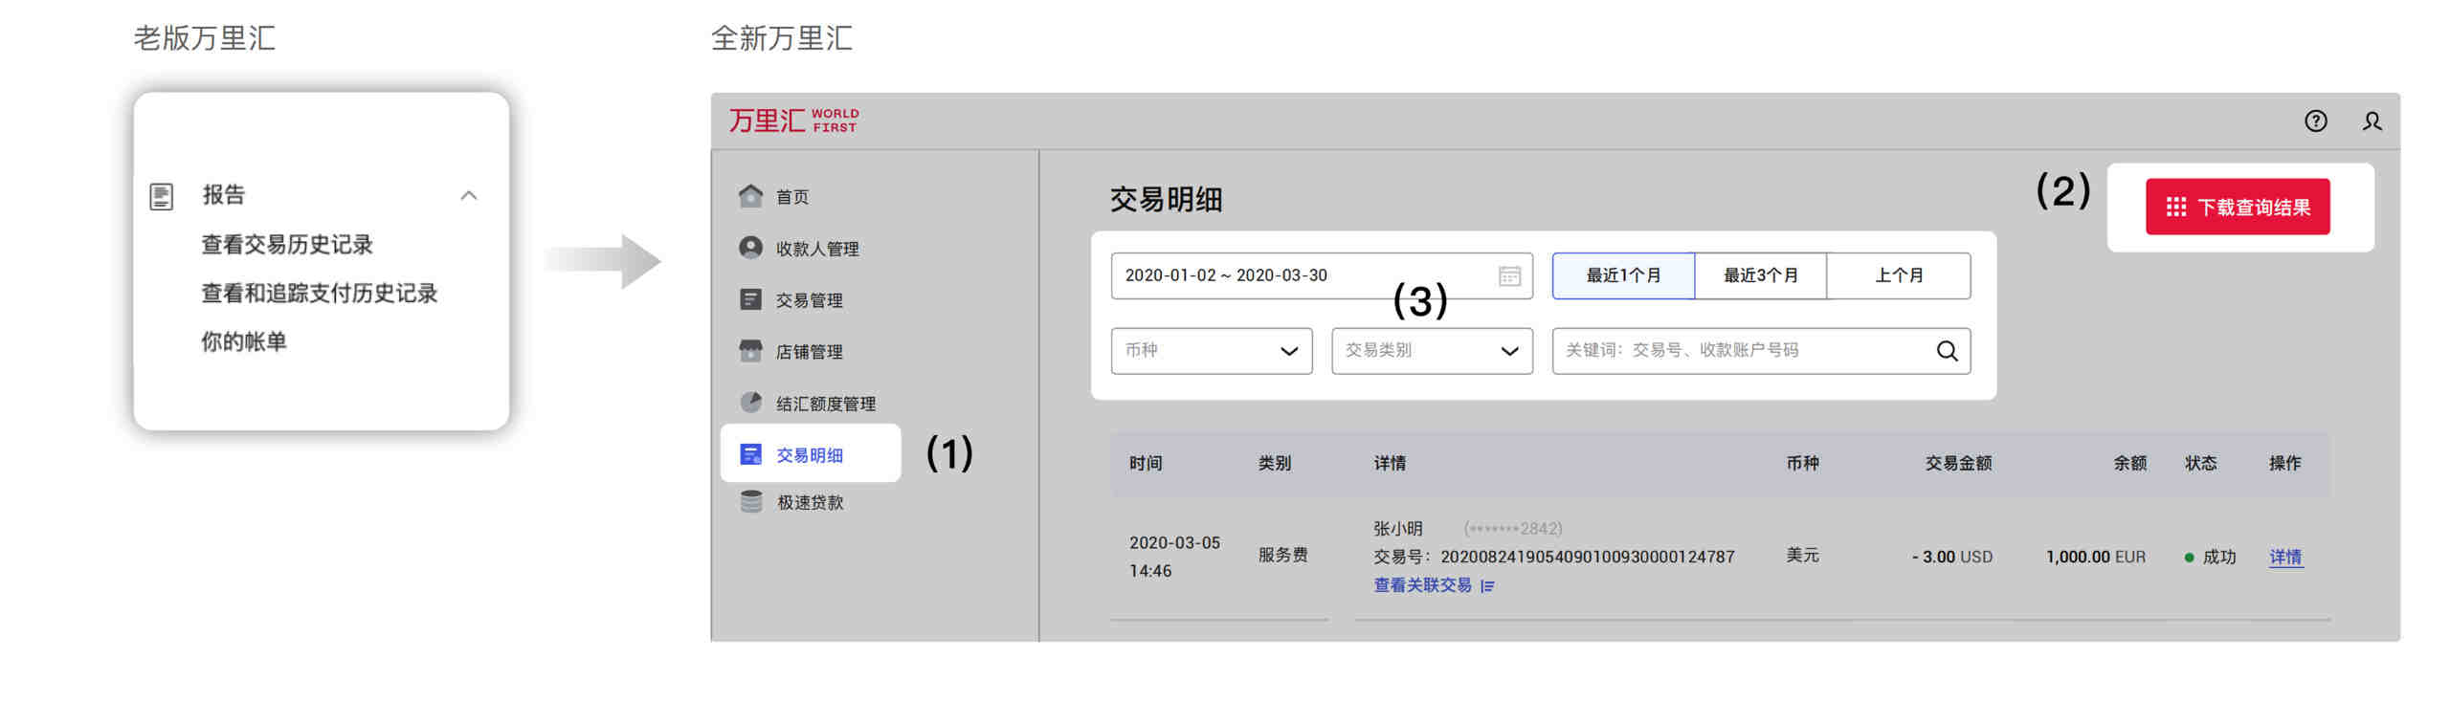Click the transaction number 2020082419054090100930000124787
This screenshot has width=2450, height=702.
1587,557
